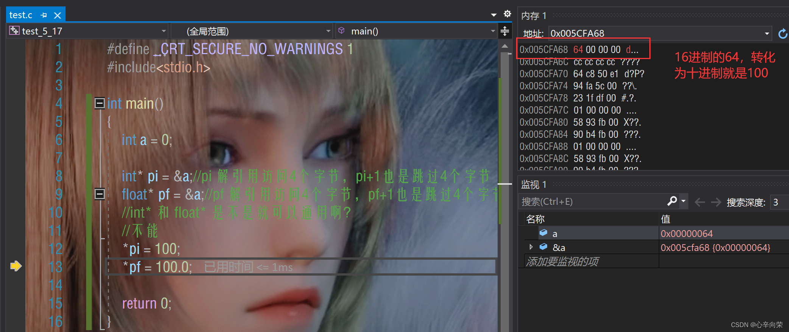Click the value 0x00000064
The image size is (789, 332).
686,234
